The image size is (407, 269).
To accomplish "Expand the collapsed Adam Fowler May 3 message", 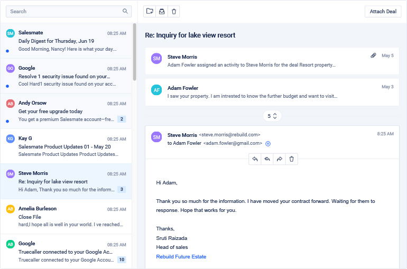I will [x=272, y=92].
